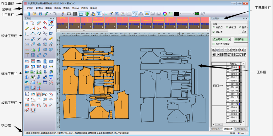Select the scissors tool in design toolbox
The image size is (273, 136).
(x=46, y=34)
